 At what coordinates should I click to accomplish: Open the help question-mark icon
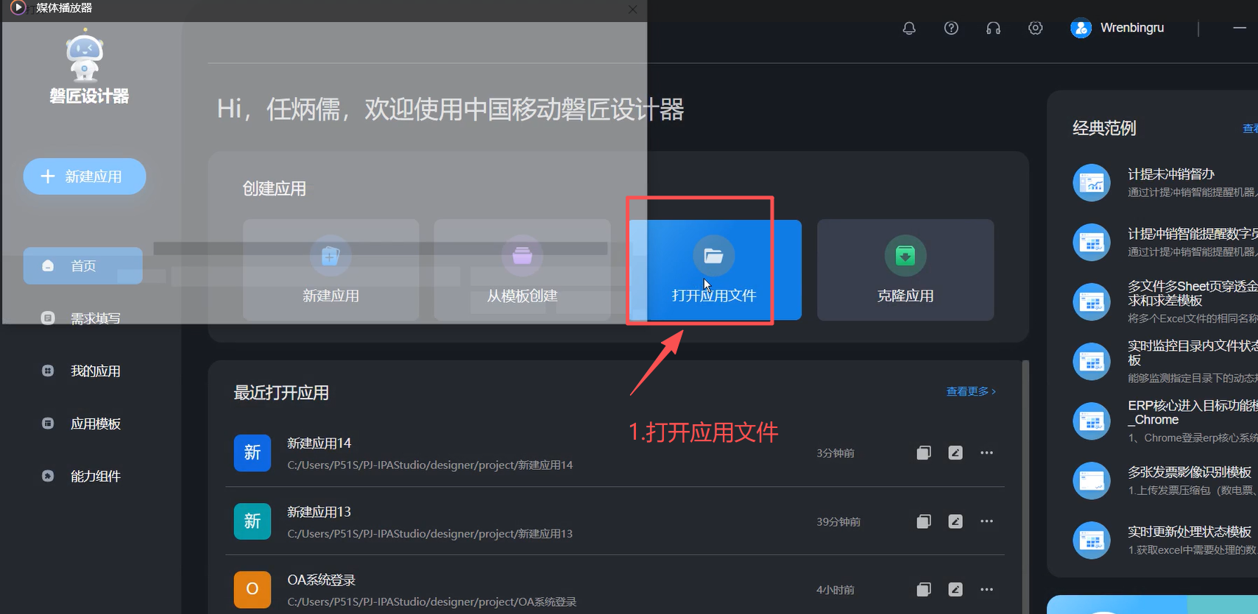[x=951, y=28]
